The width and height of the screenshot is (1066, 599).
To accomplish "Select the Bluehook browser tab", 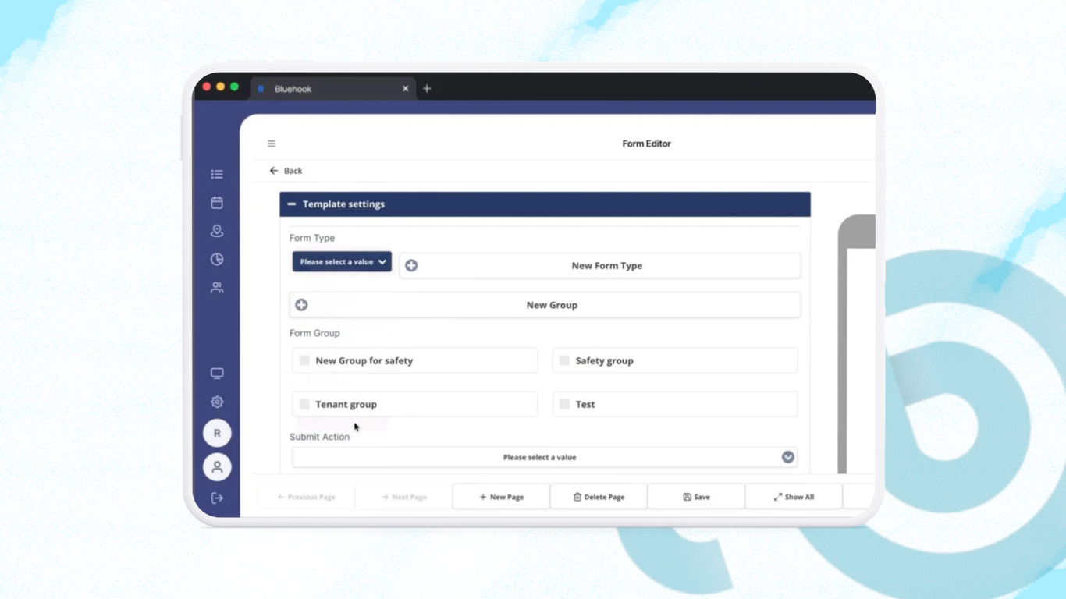I will tap(333, 89).
